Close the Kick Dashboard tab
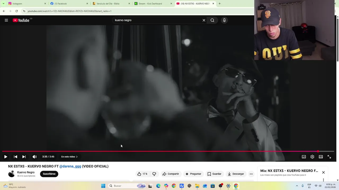This screenshot has height=190, width=339. tap(171, 4)
